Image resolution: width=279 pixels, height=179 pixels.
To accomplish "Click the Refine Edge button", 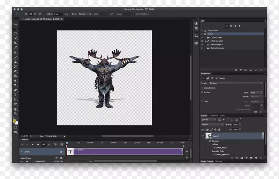I will tap(142, 14).
